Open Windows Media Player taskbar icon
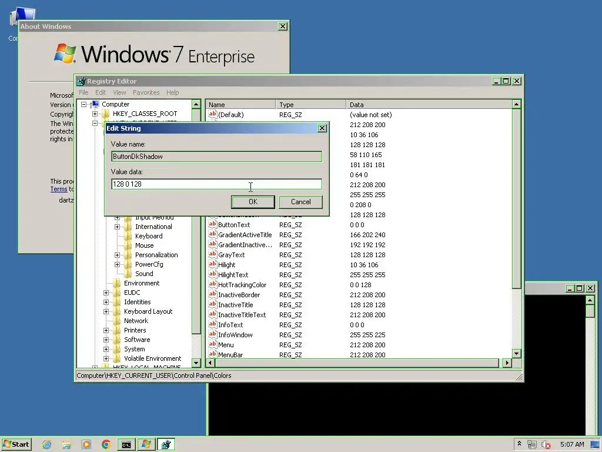Viewport: 602px width, 452px height. click(86, 445)
